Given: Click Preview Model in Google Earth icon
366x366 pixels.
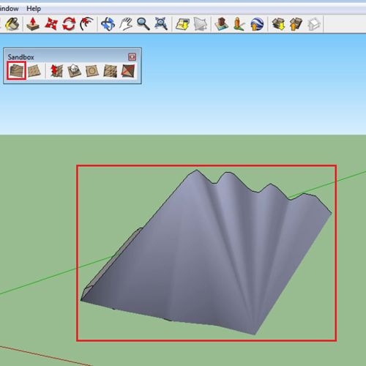Looking at the screenshot, I should (x=257, y=24).
